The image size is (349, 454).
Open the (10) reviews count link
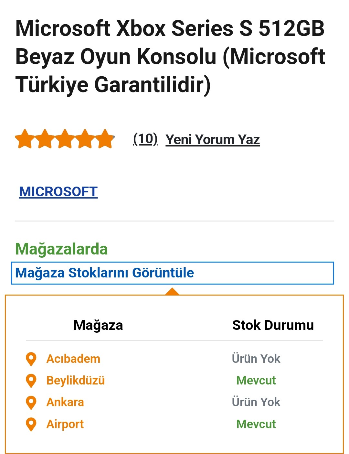click(x=145, y=139)
